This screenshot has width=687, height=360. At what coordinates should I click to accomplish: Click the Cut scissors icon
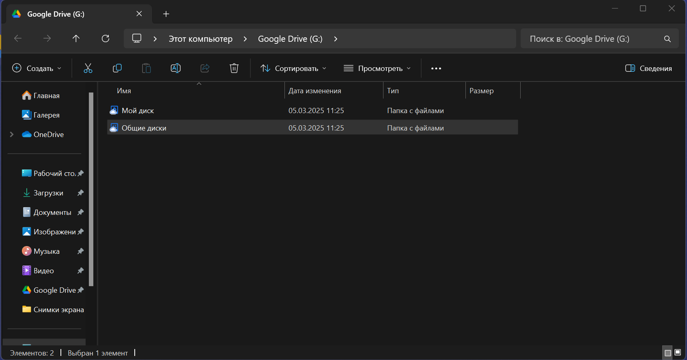tap(88, 68)
